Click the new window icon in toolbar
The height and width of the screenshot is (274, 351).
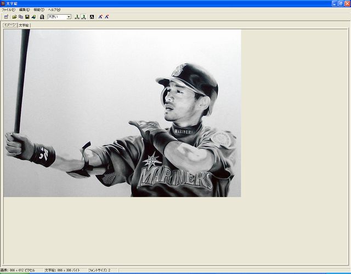pos(6,17)
